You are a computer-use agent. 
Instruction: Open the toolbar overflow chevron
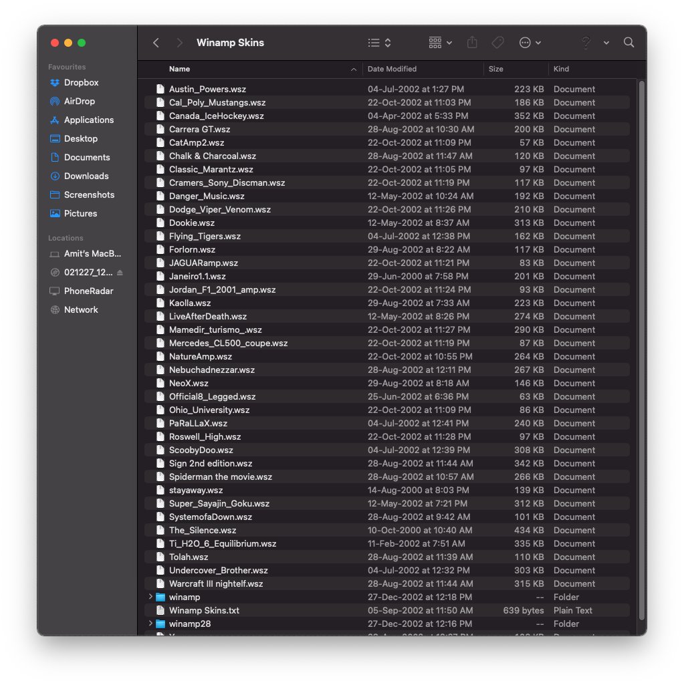[x=606, y=43]
